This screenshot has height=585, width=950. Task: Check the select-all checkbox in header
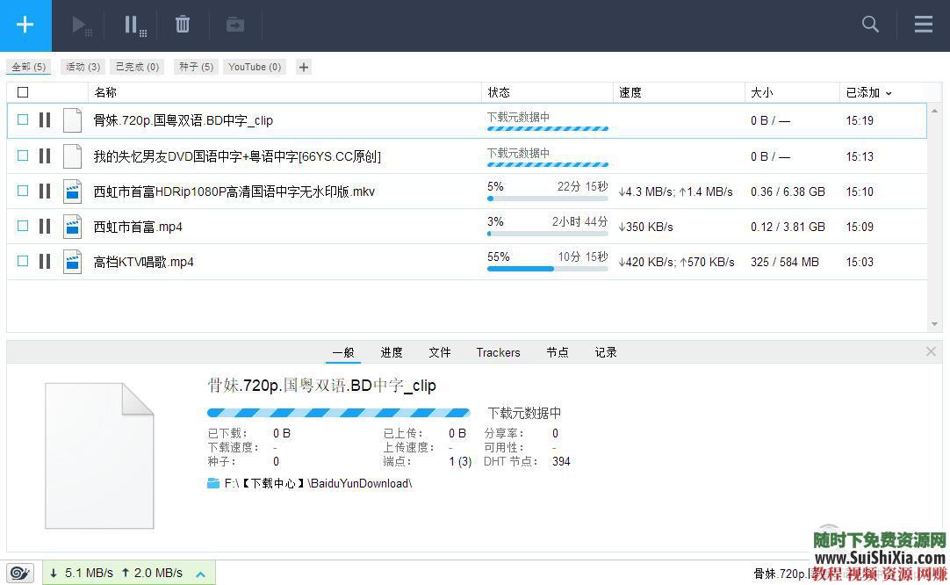pos(22,91)
